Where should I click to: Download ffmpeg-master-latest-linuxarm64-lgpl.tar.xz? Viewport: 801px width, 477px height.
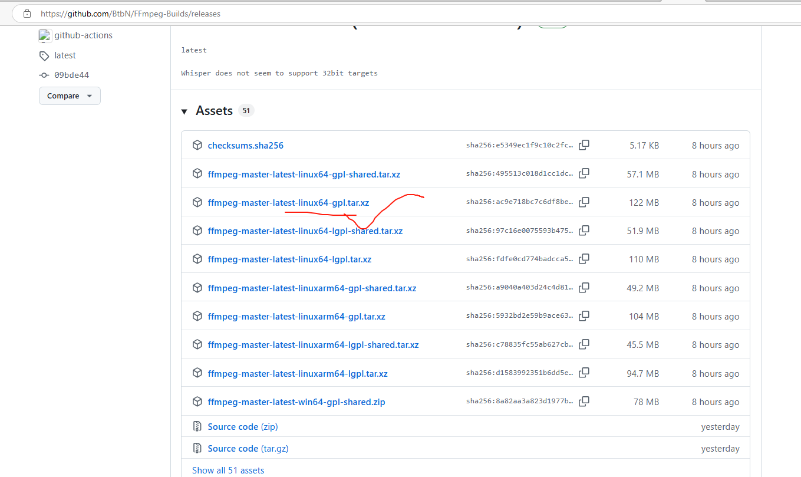[298, 374]
